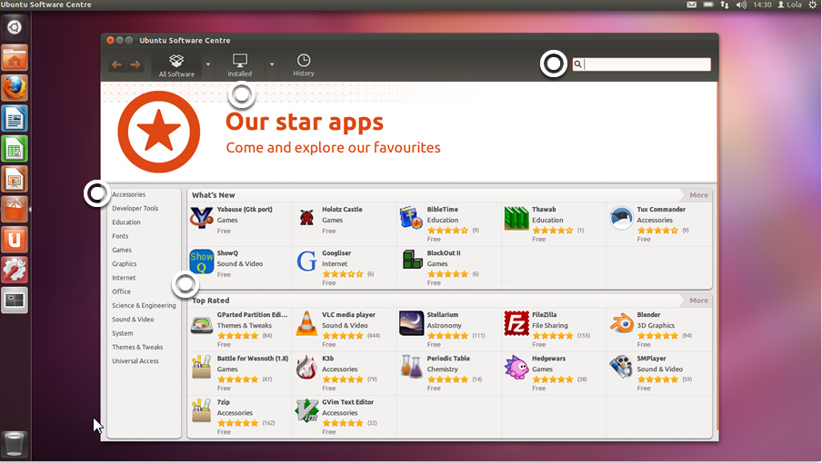Open the Internet category
822x463 pixels.
124,278
